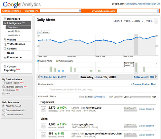
Task: Click the Significance bar for google.com source alert
Action: tap(131, 127)
